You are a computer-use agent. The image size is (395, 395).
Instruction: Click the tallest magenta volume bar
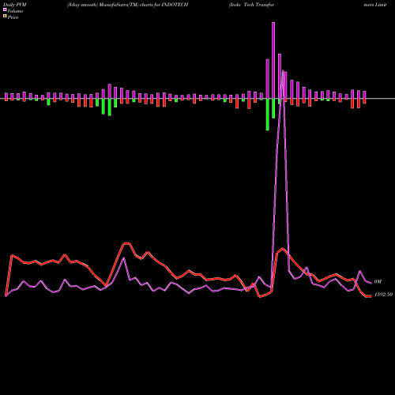273,60
